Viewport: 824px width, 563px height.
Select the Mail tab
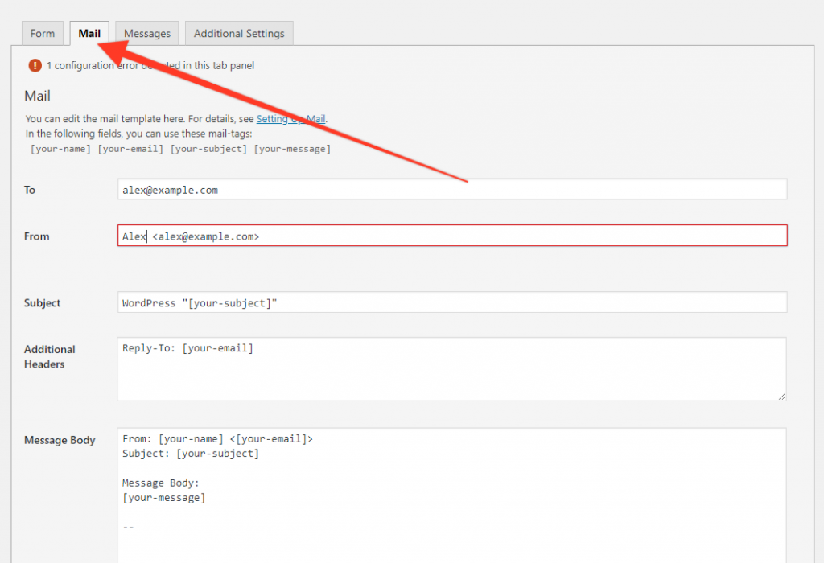coord(89,34)
